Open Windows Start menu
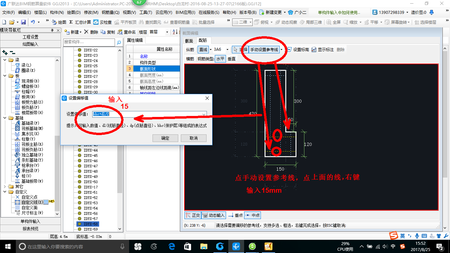The height and width of the screenshot is (253, 450). click(x=7, y=246)
